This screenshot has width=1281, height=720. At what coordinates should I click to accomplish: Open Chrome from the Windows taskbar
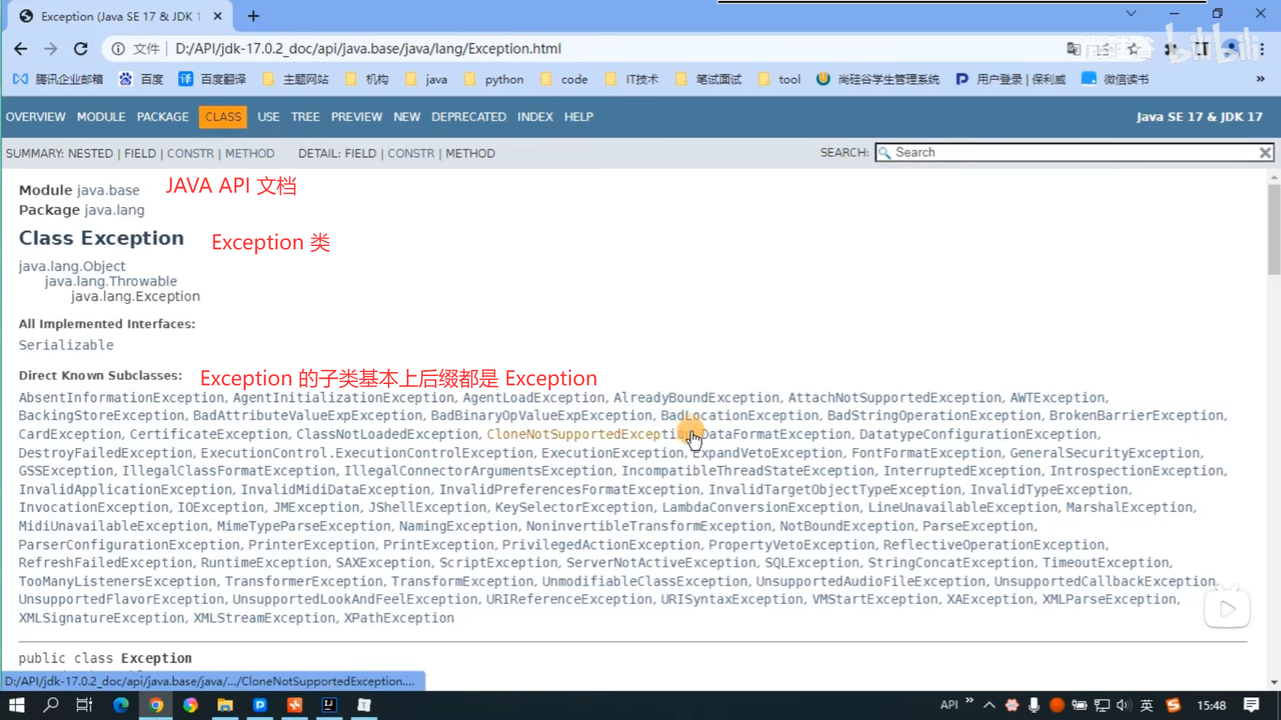(x=155, y=705)
